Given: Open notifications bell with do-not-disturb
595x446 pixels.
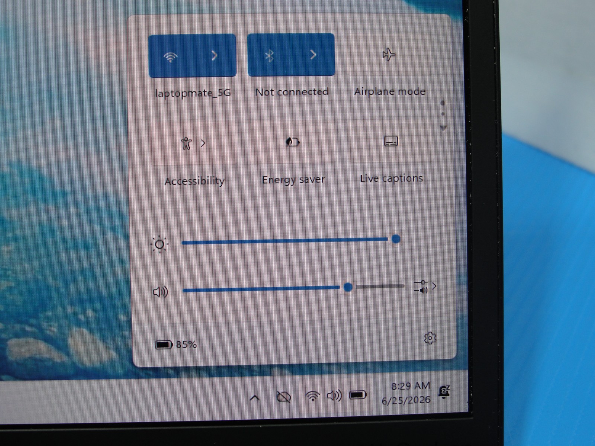Looking at the screenshot, I should (444, 392).
